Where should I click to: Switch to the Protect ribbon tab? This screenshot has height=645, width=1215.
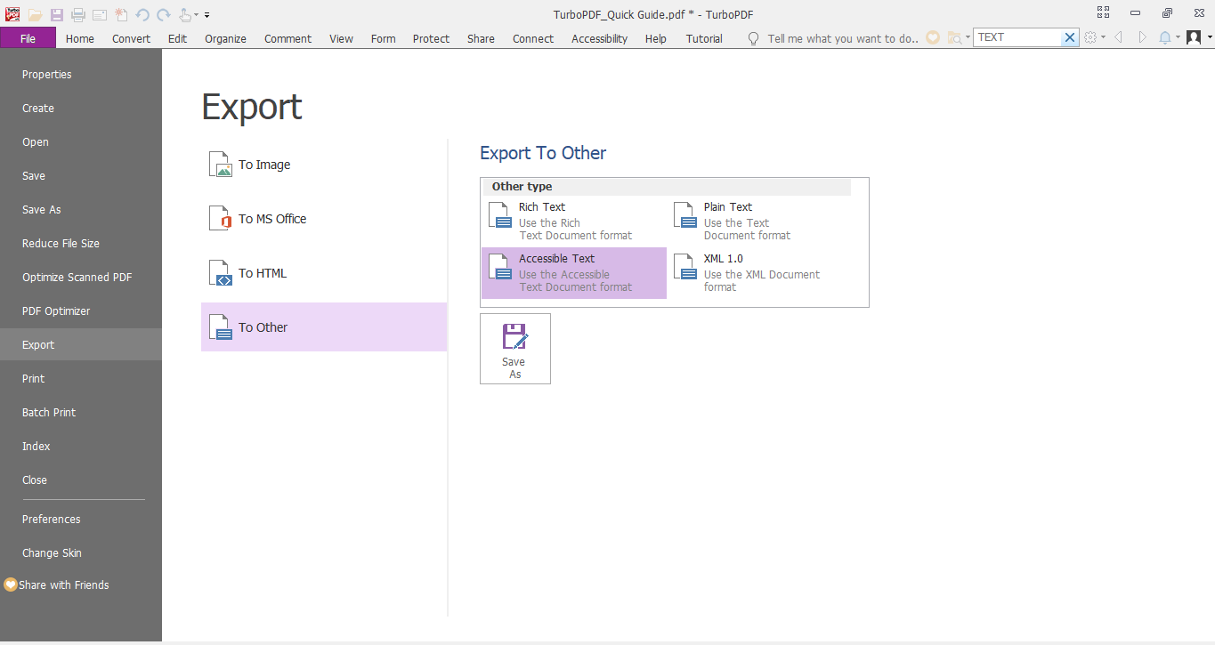click(431, 38)
